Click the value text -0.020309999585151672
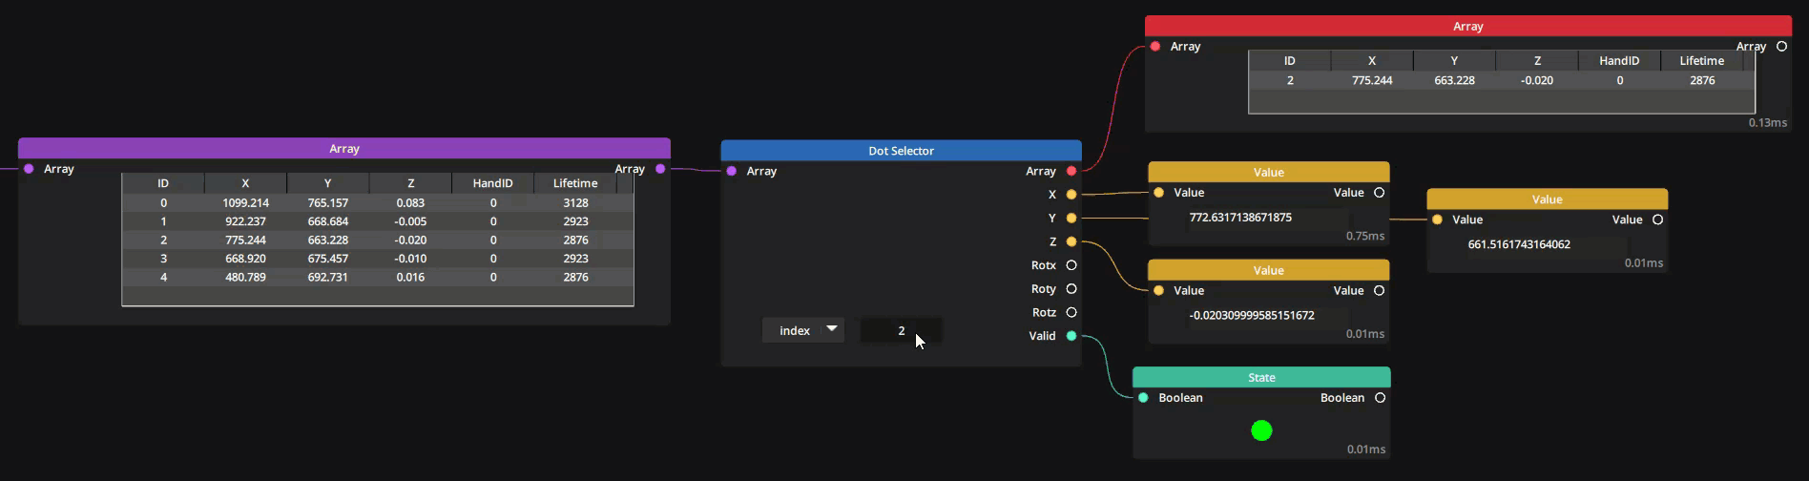1809x481 pixels. [1252, 315]
